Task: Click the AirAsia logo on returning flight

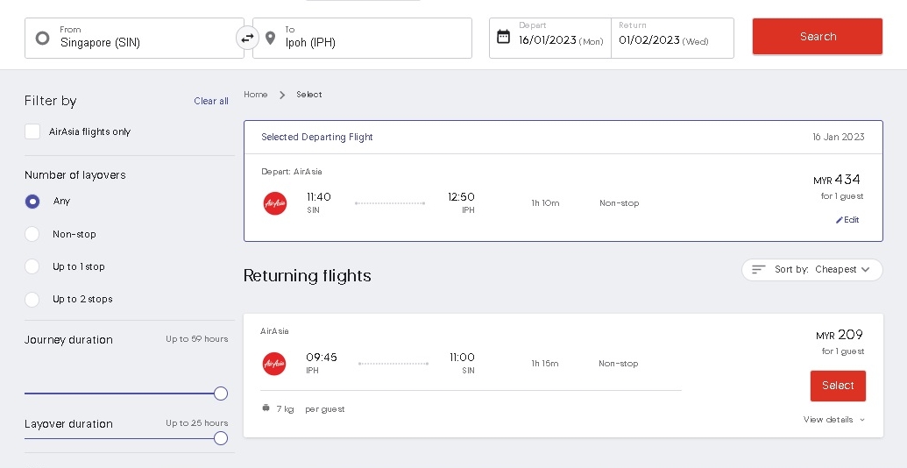Action: (274, 364)
